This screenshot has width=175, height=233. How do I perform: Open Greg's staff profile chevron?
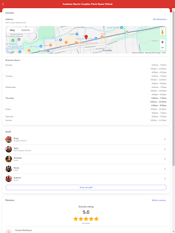(x=165, y=139)
